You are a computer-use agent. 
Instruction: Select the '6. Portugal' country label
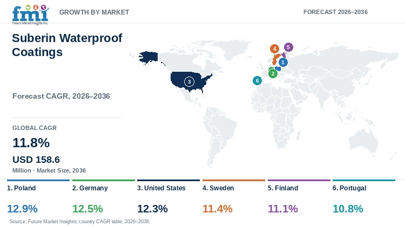349,188
